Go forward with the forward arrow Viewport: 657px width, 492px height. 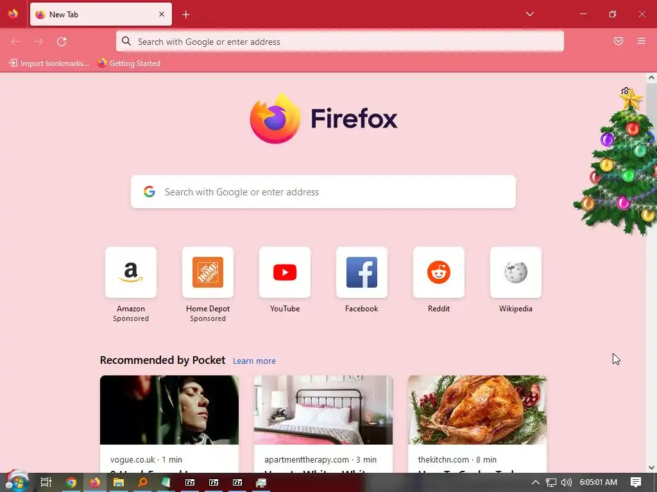coord(38,42)
